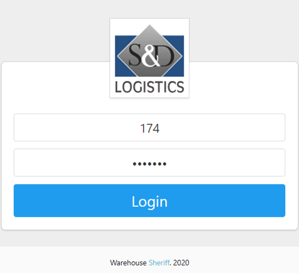Click the ampersand in the S&D logo
The width and height of the screenshot is (299, 273).
(152, 56)
